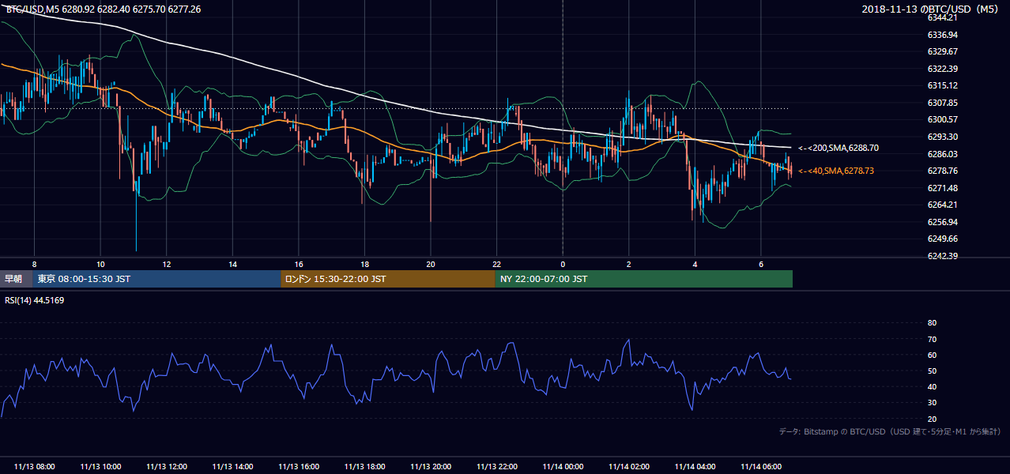Click the early morning session segment

coord(16,279)
